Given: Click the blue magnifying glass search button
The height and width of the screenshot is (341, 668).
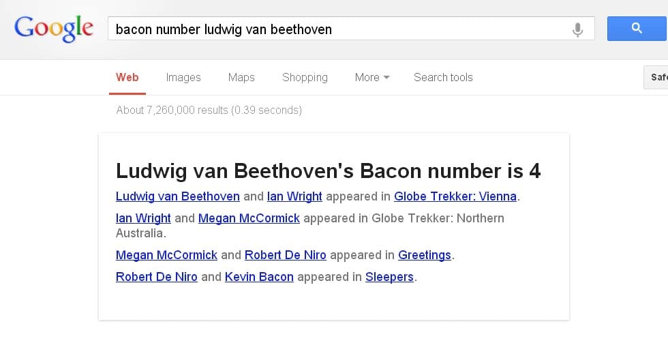Looking at the screenshot, I should click(x=637, y=29).
